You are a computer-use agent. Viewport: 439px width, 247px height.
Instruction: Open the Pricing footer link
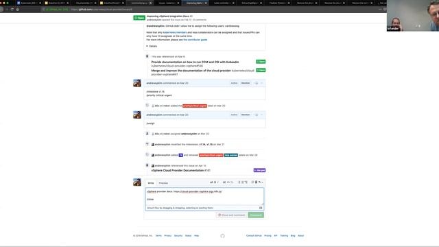click(268, 236)
